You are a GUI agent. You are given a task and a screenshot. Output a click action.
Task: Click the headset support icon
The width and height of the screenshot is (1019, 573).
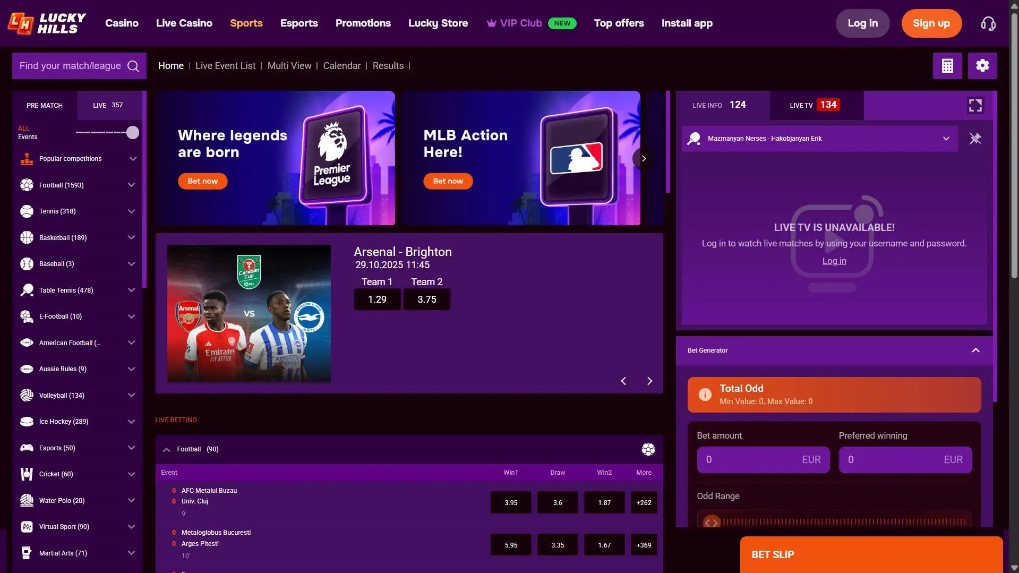point(988,23)
